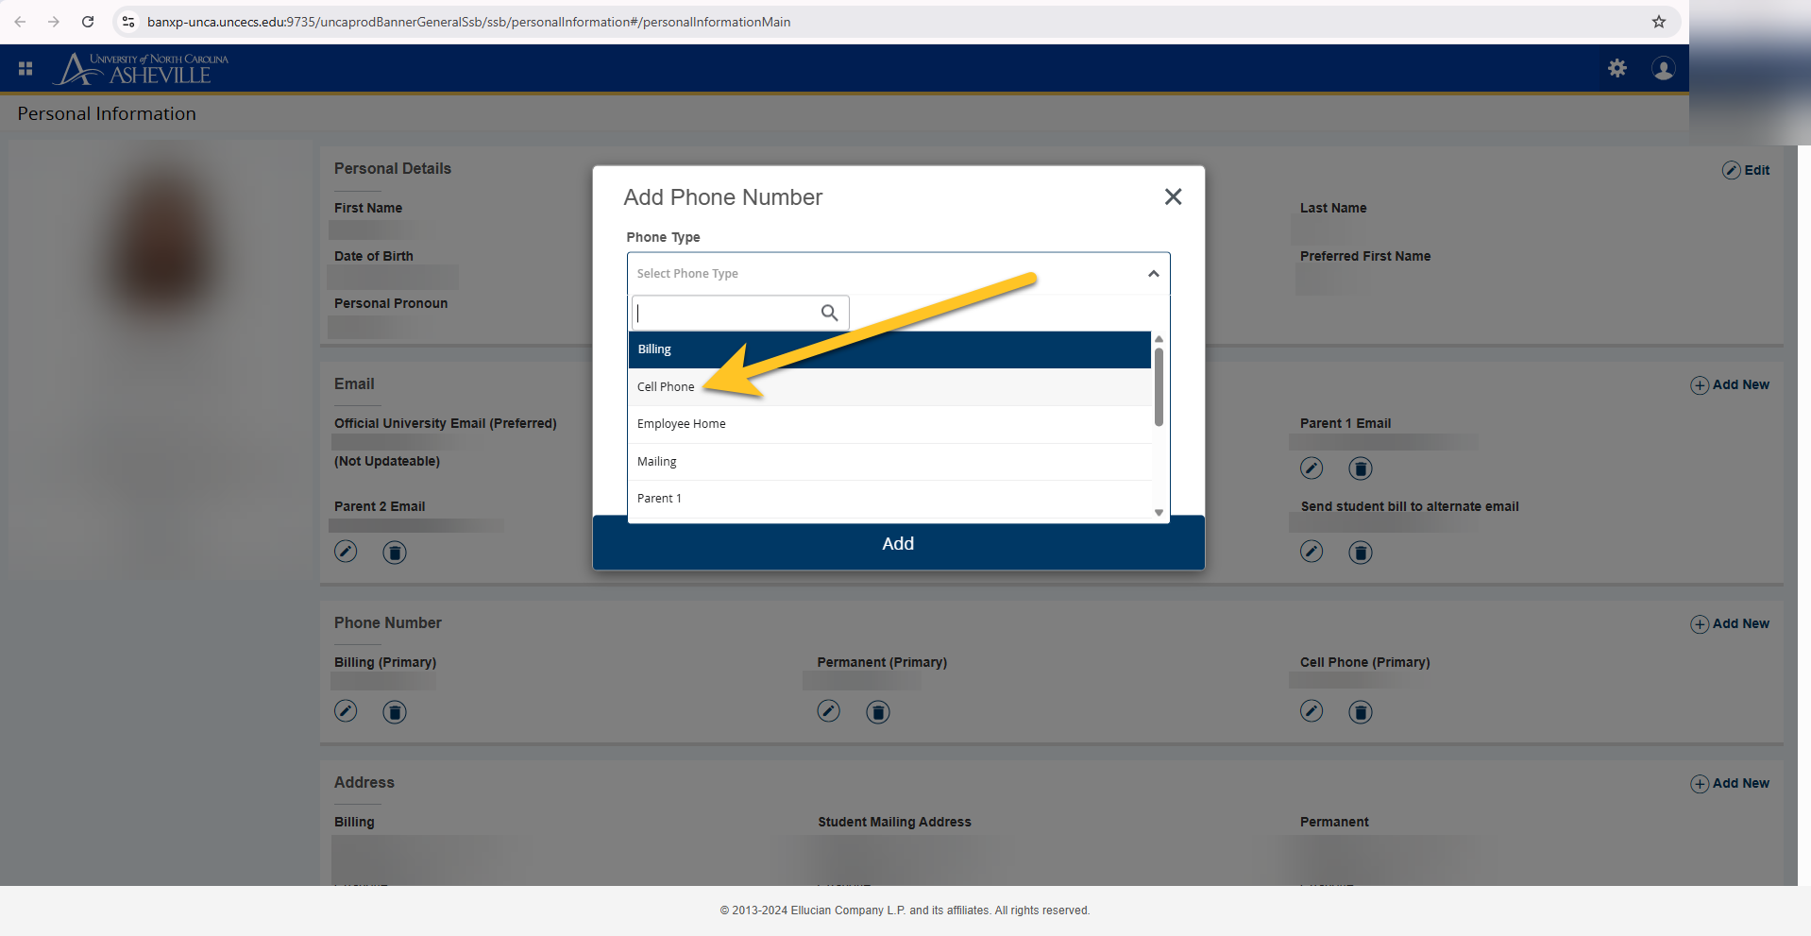This screenshot has width=1811, height=936.
Task: Open the user profile icon
Action: tap(1663, 68)
